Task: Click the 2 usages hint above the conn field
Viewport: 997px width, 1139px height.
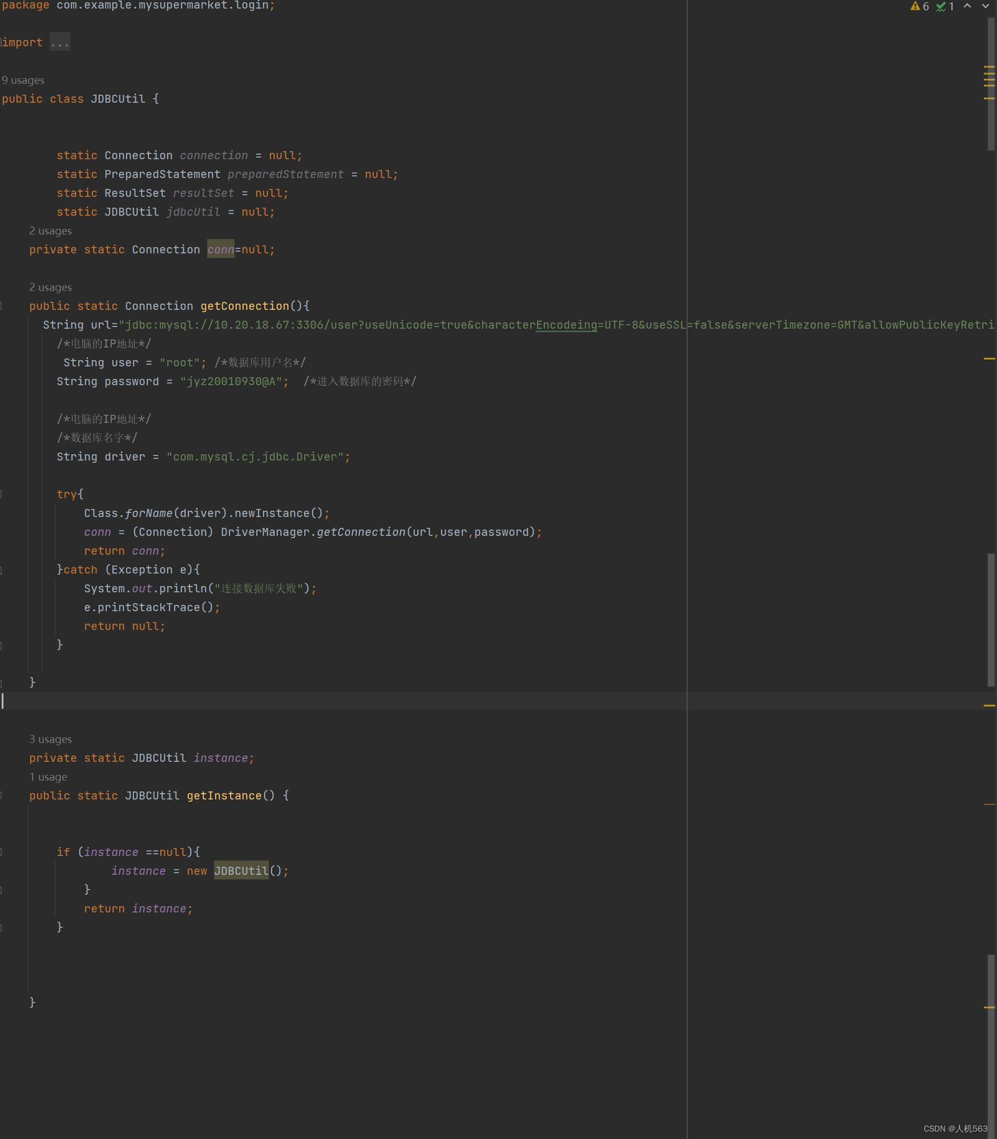Action: coord(50,231)
